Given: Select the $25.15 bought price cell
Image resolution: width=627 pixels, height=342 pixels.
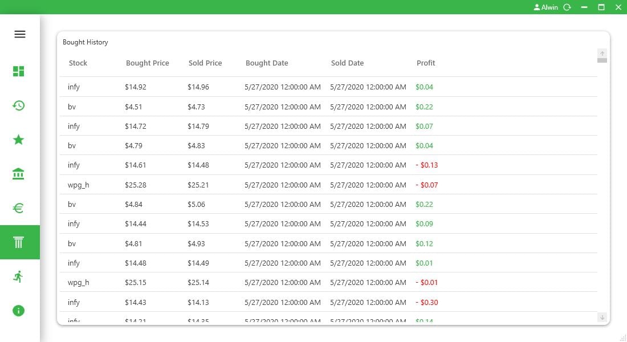Looking at the screenshot, I should point(136,283).
